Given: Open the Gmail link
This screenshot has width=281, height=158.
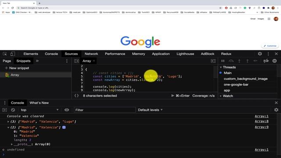Looking at the screenshot, I should pyautogui.click(x=253, y=18).
